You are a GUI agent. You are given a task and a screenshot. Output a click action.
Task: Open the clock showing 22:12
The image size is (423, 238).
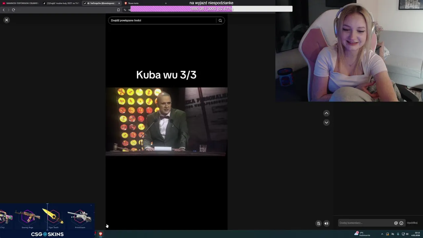(416, 234)
